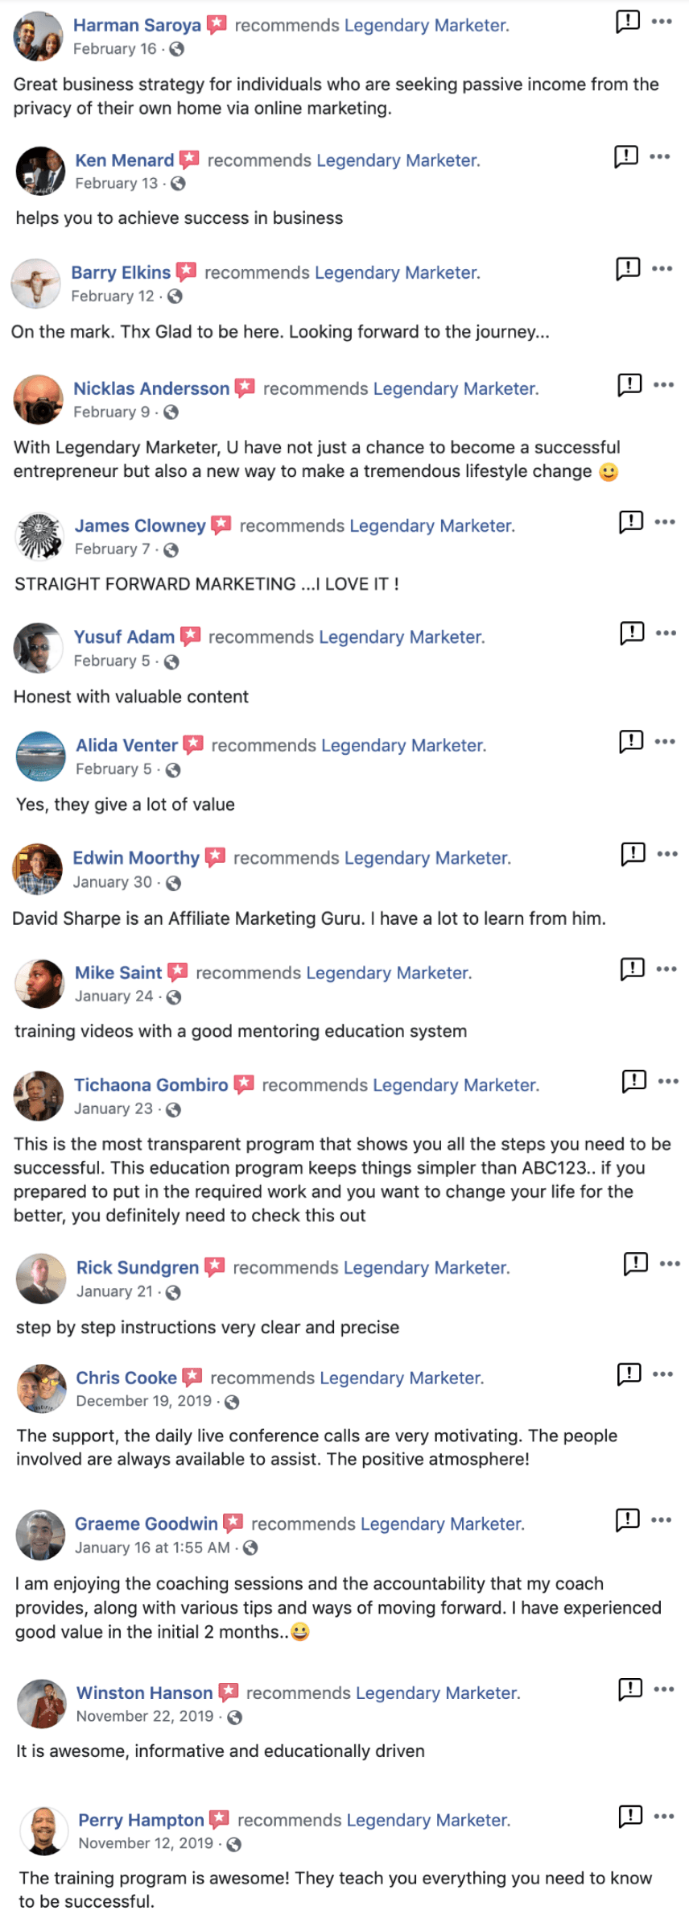Click the December 19, 2019 timestamp
This screenshot has width=689, height=1927.
(x=144, y=1401)
